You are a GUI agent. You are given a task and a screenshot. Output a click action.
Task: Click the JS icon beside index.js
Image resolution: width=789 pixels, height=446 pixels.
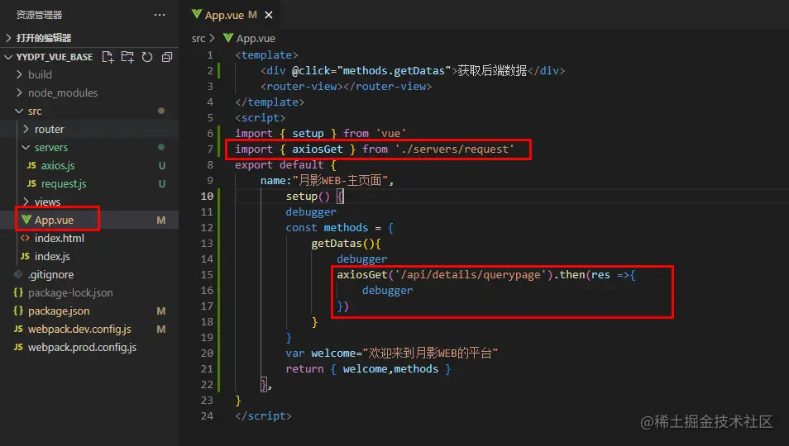[25, 256]
